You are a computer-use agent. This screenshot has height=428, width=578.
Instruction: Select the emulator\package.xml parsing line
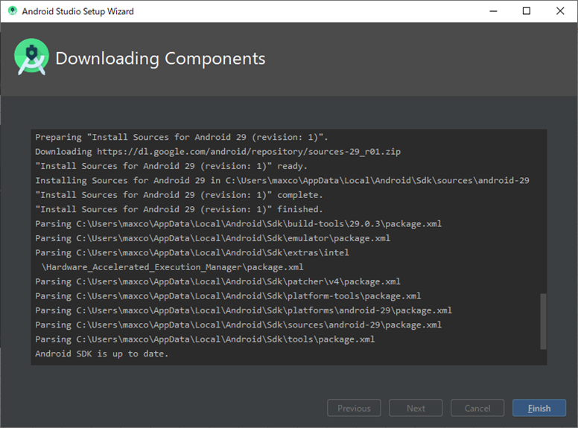(213, 238)
